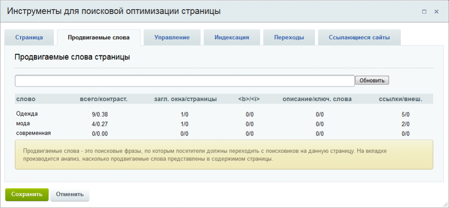The width and height of the screenshot is (449, 208).
Task: Click the всего/контраст. column header
Action: click(x=103, y=99)
